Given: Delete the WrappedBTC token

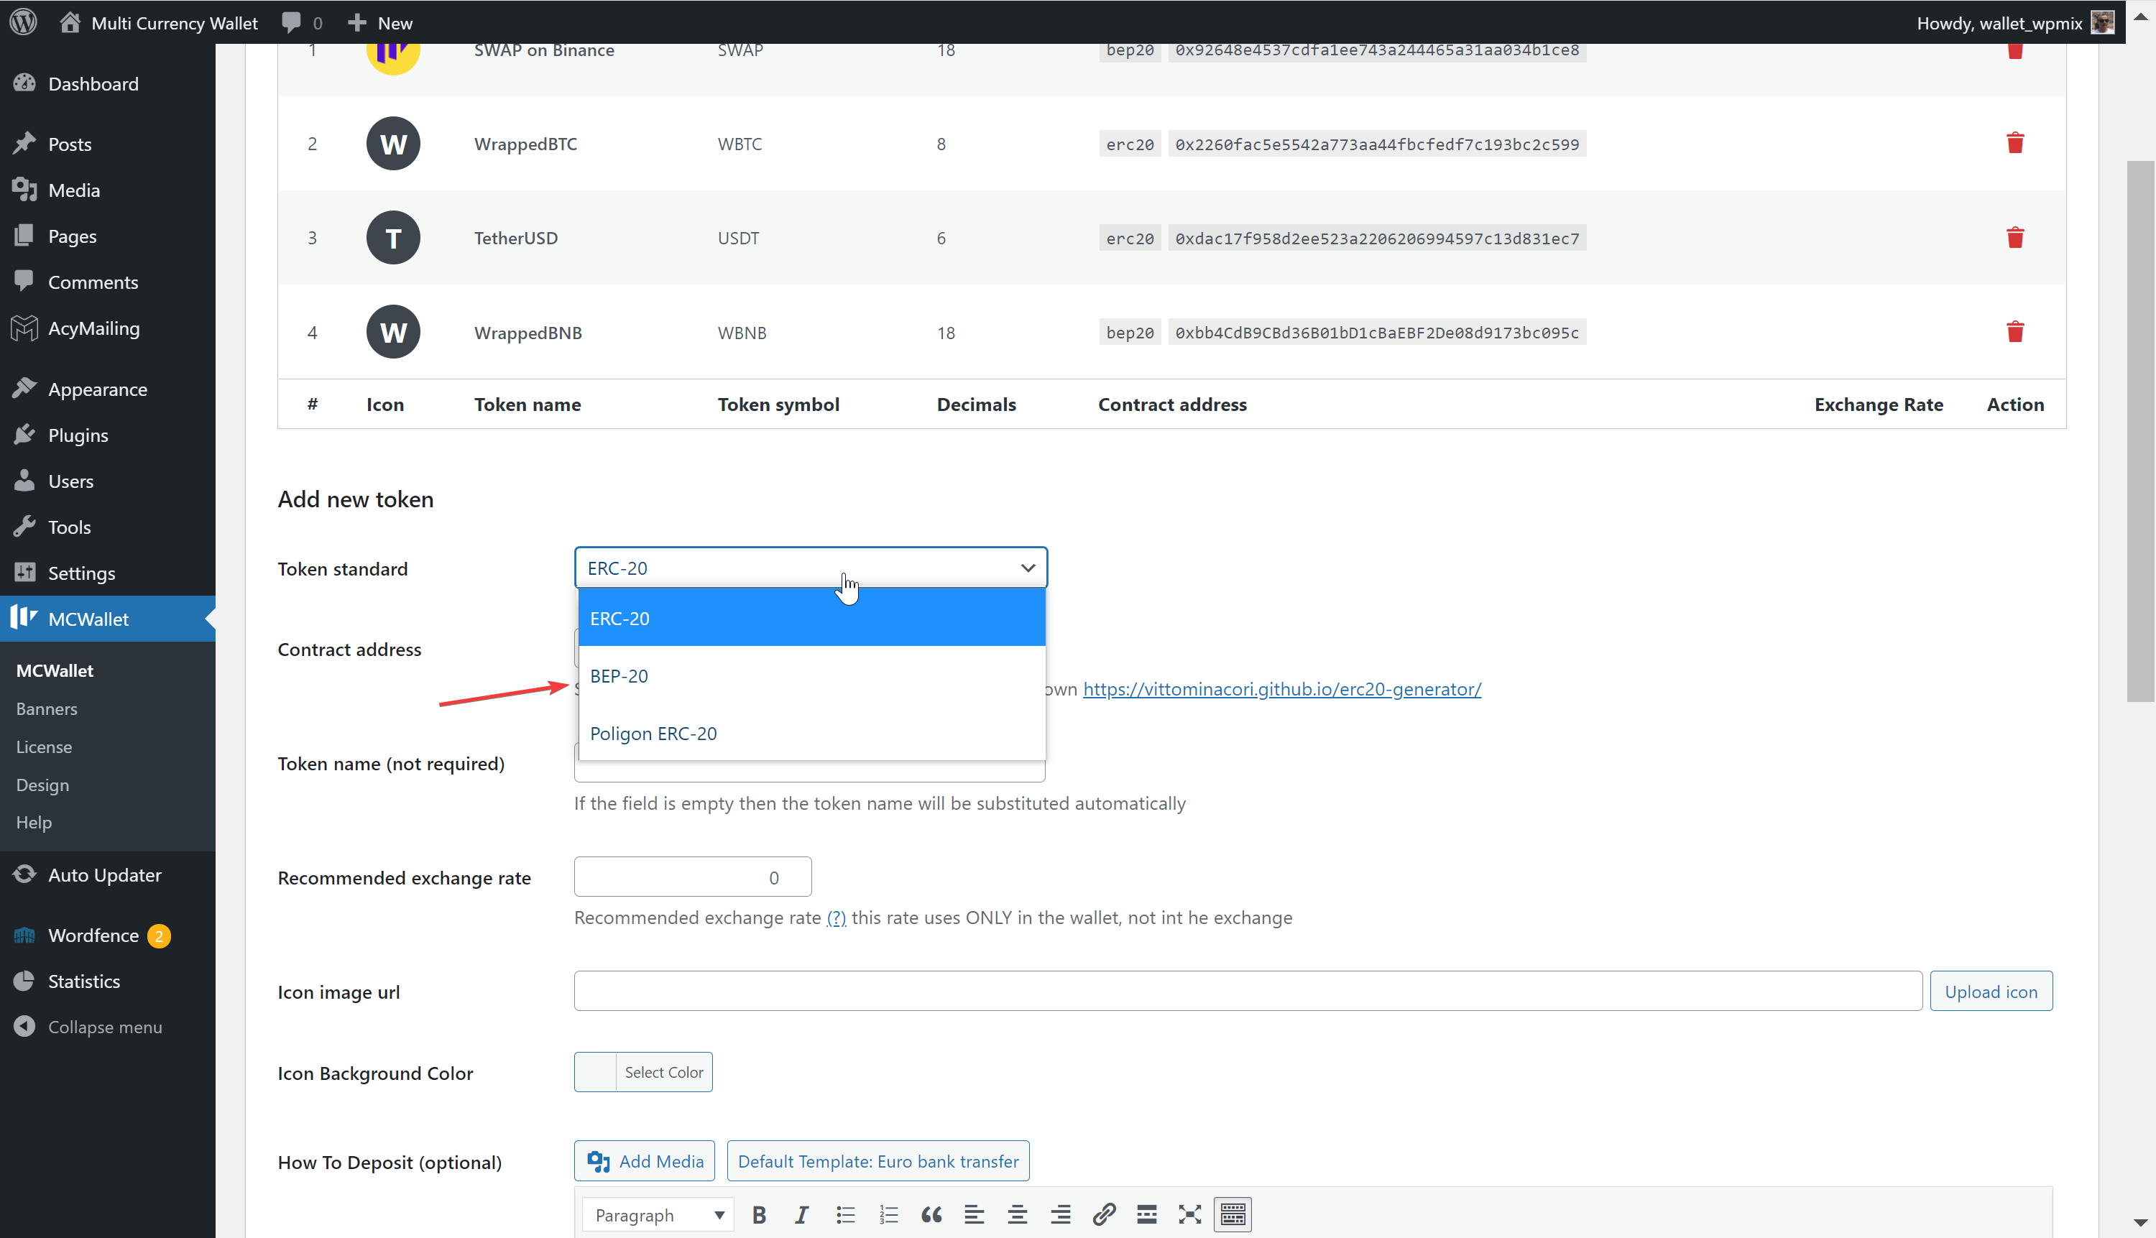Looking at the screenshot, I should point(2015,143).
